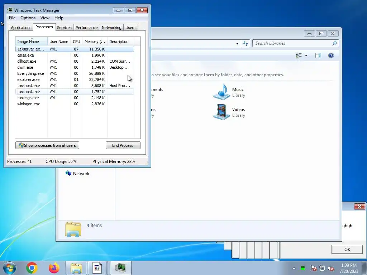Select the dllhost.exe process
367x275 pixels.
75,61
